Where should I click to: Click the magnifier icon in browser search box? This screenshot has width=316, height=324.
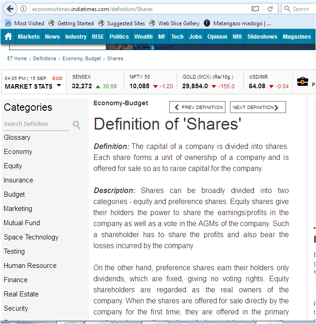point(287,9)
